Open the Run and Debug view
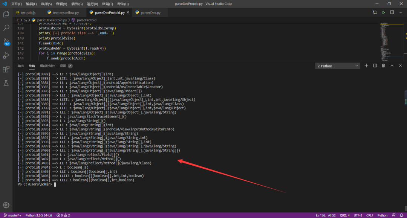 click(x=6, y=55)
